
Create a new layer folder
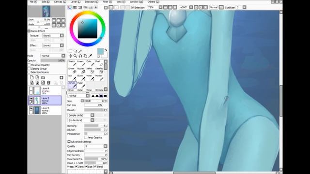pyautogui.click(x=43, y=77)
